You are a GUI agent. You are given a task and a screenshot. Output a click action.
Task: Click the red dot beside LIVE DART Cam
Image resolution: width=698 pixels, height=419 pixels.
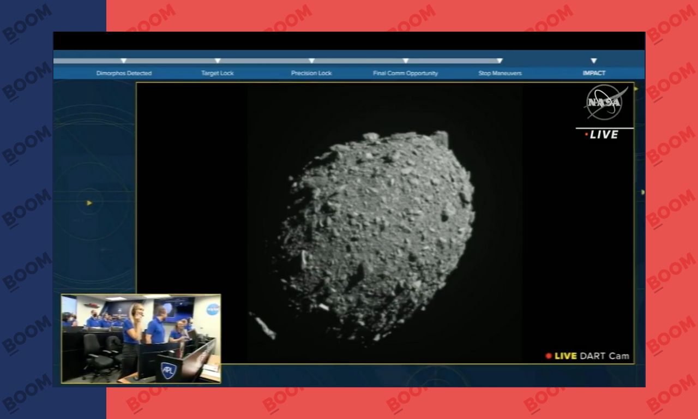coord(548,356)
